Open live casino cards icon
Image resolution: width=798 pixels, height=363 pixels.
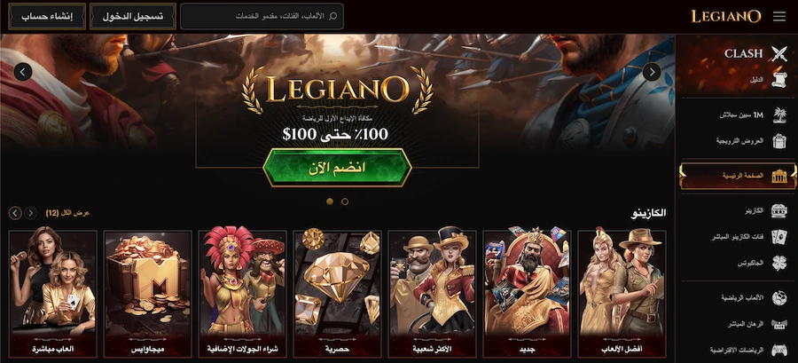pyautogui.click(x=778, y=237)
